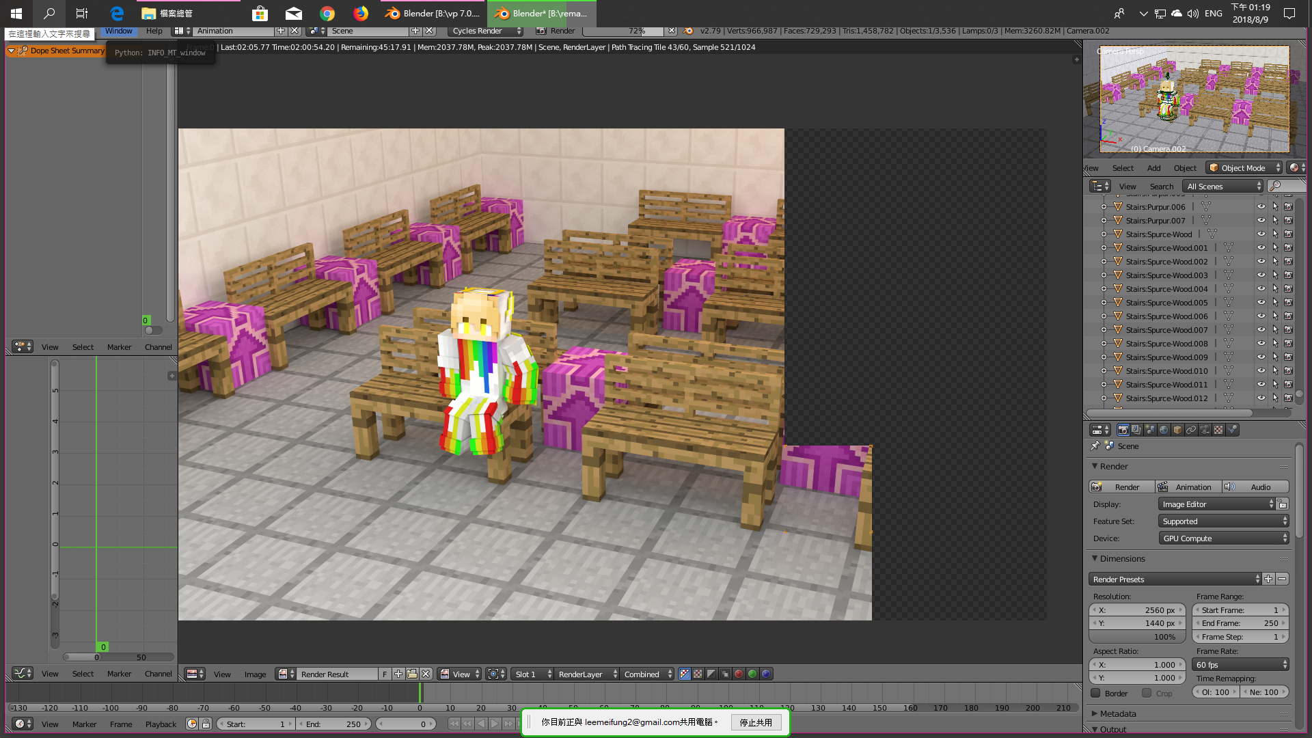
Task: Add a new screen layout
Action: 281,31
